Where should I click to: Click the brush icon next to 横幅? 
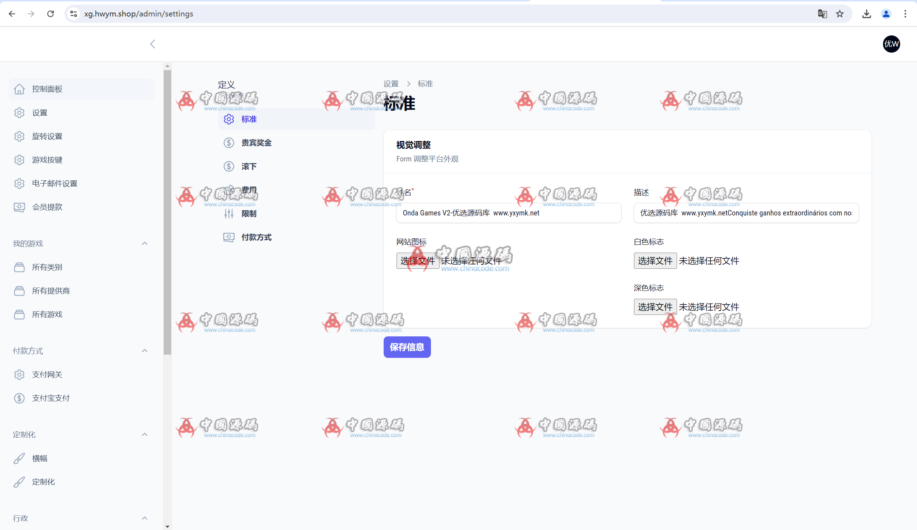coord(19,458)
